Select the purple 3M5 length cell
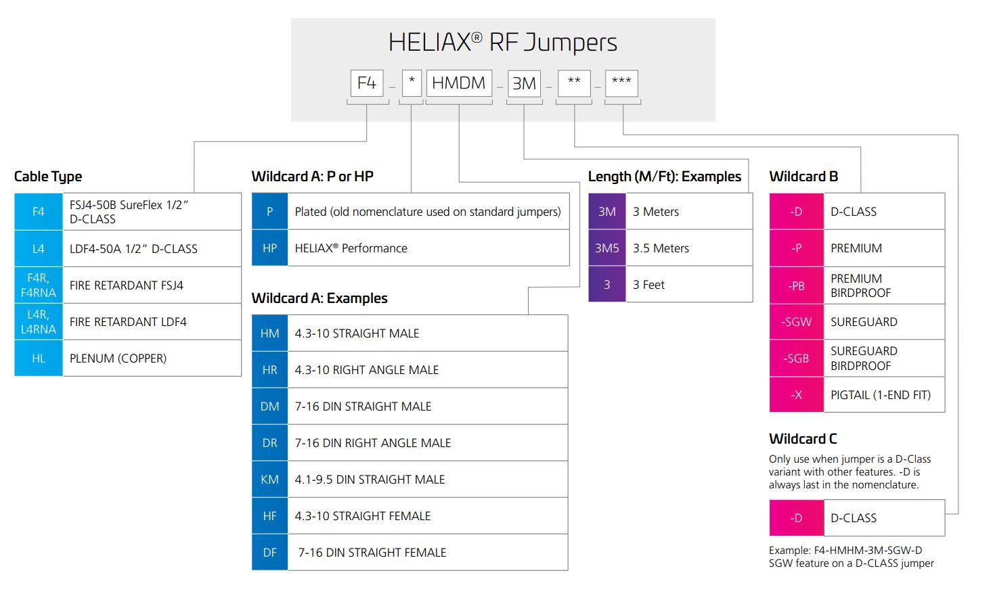Screen dimensions: 993x602 click(x=607, y=248)
